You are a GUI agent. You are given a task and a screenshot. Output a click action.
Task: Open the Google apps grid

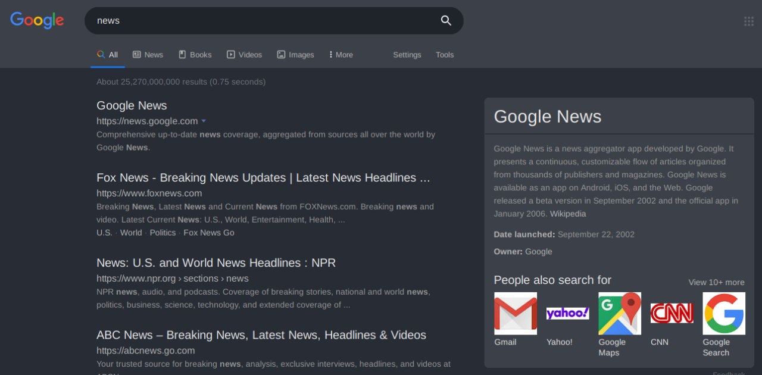pos(749,21)
